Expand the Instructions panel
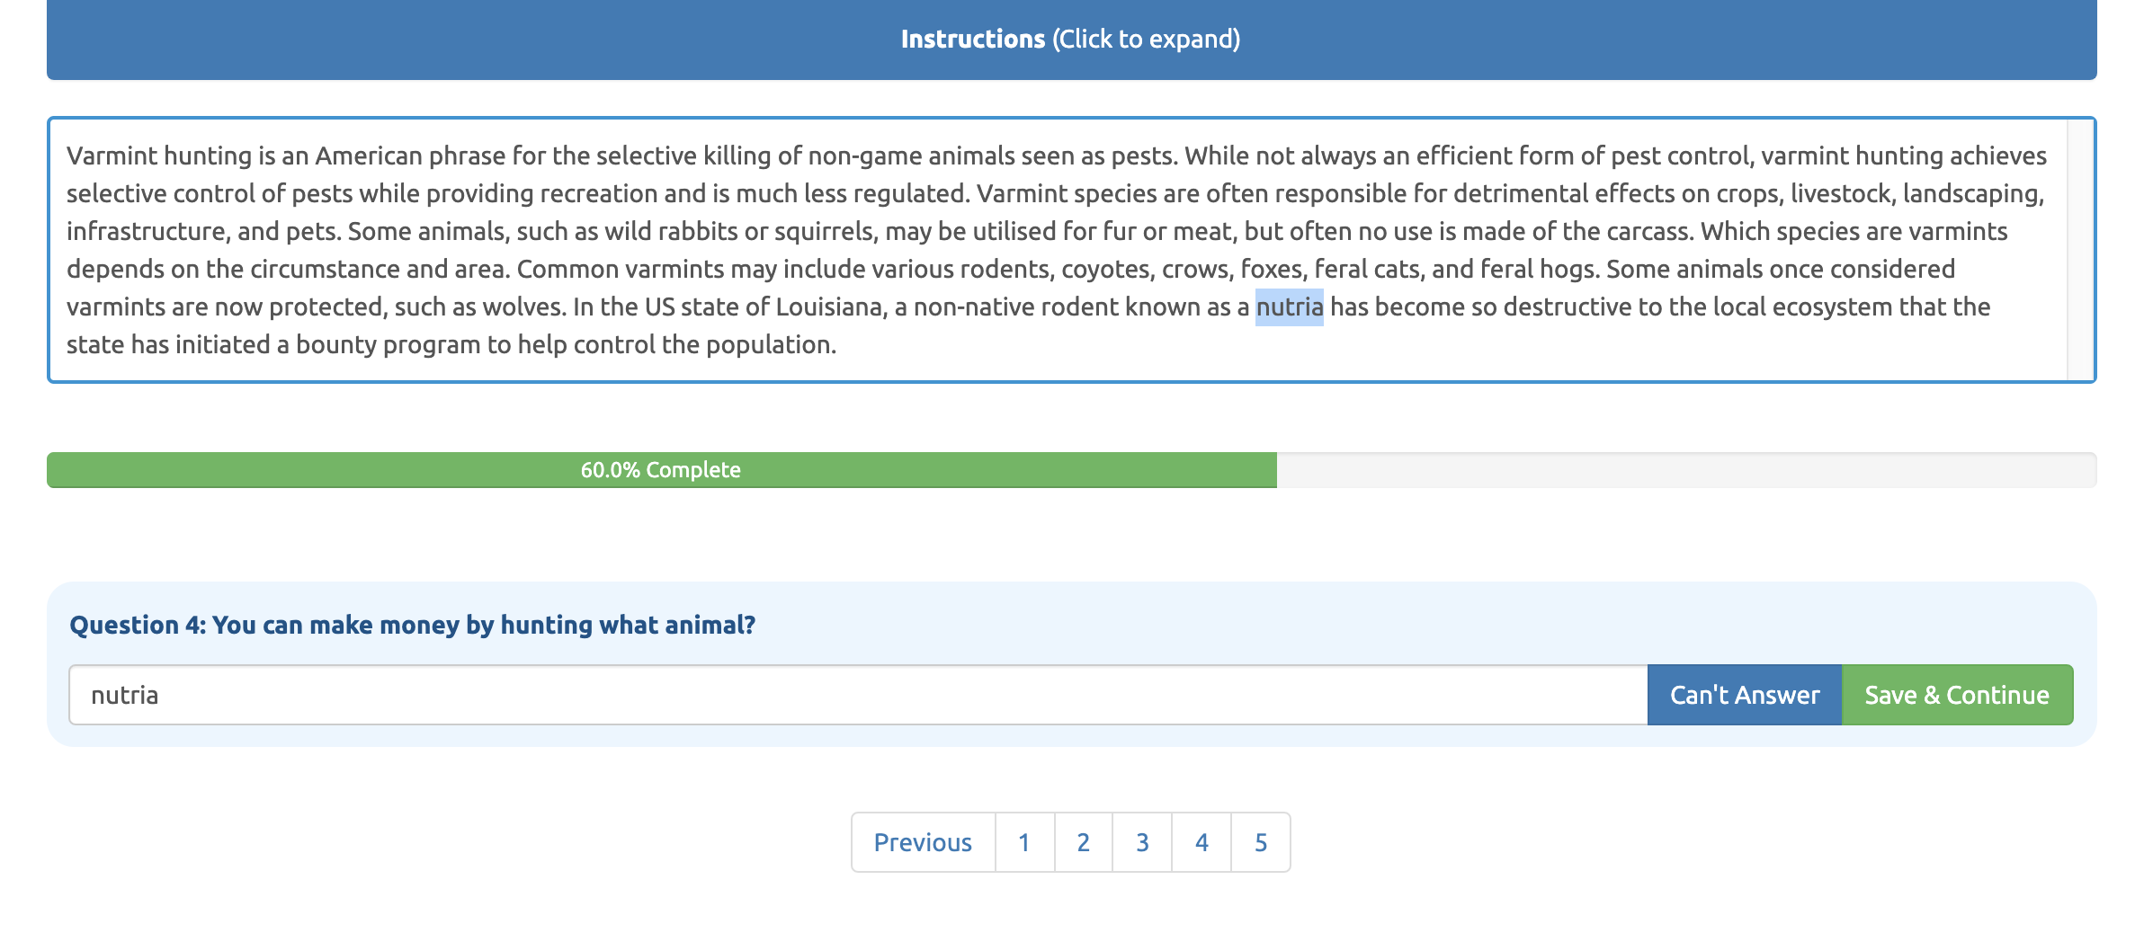This screenshot has width=2144, height=933. pos(1070,40)
